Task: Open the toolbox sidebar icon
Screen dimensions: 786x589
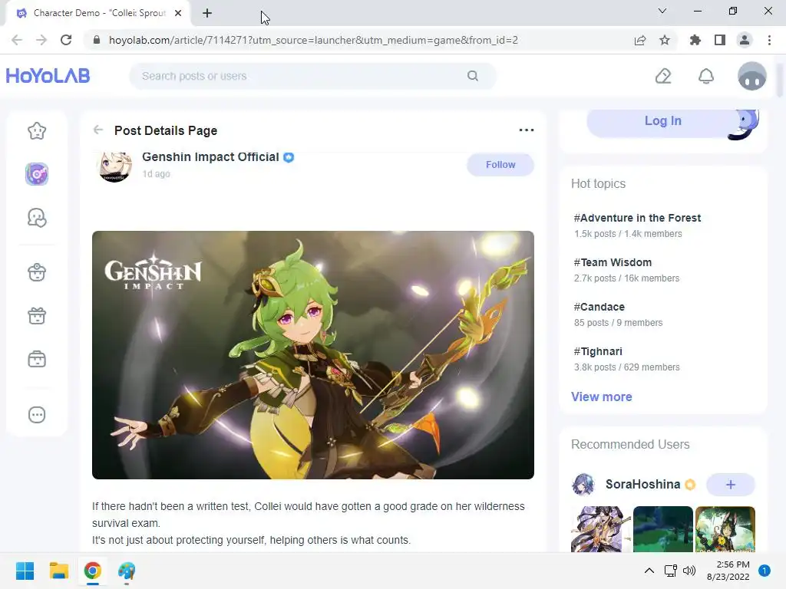Action: [37, 359]
